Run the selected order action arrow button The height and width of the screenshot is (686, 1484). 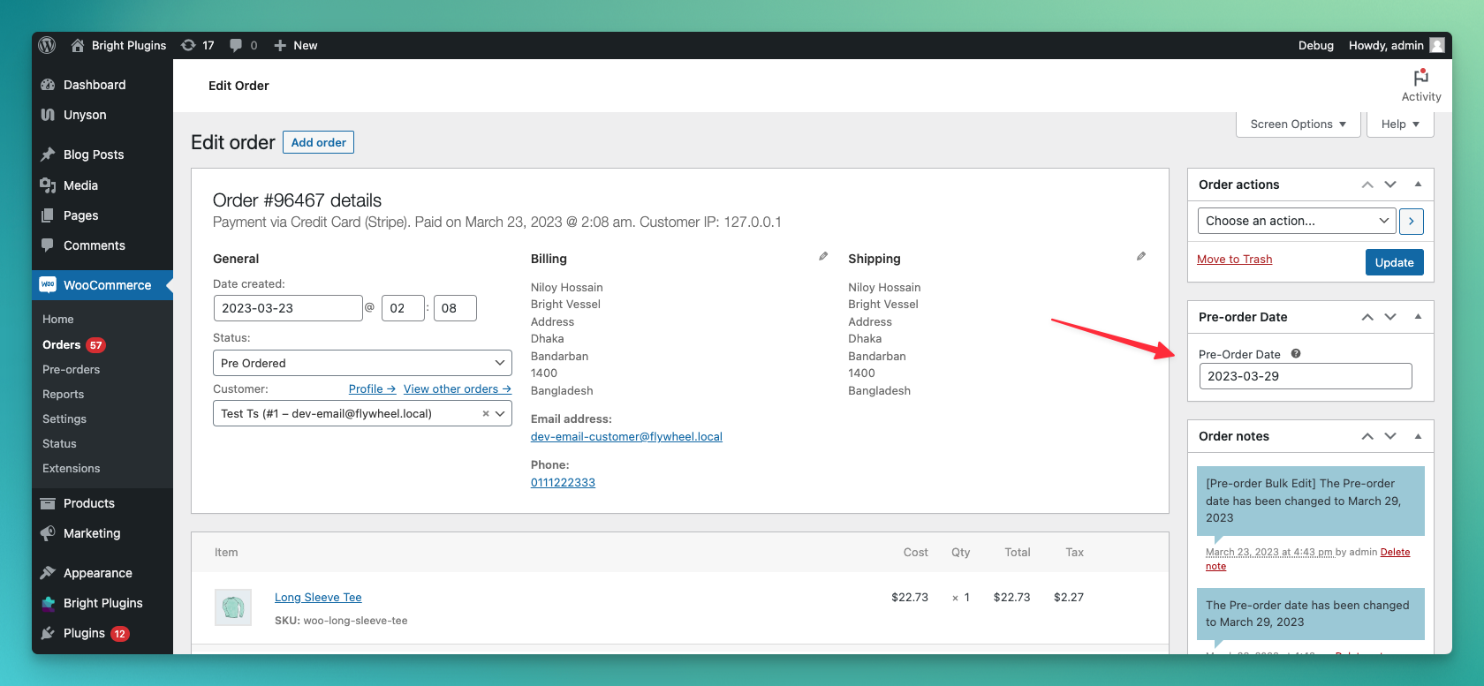[1412, 221]
